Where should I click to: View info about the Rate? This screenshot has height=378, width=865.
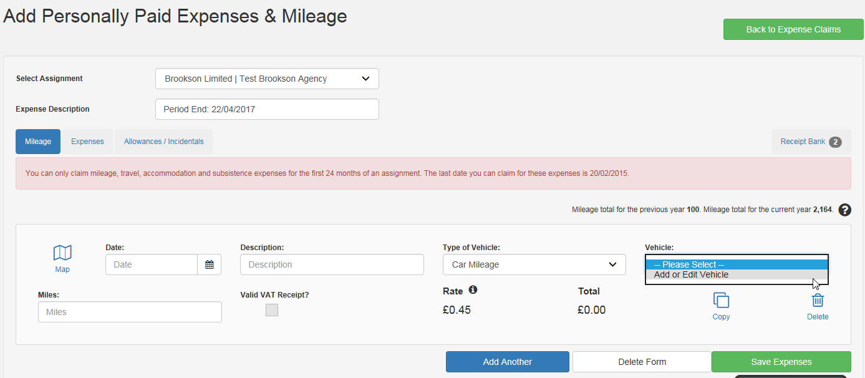click(473, 289)
